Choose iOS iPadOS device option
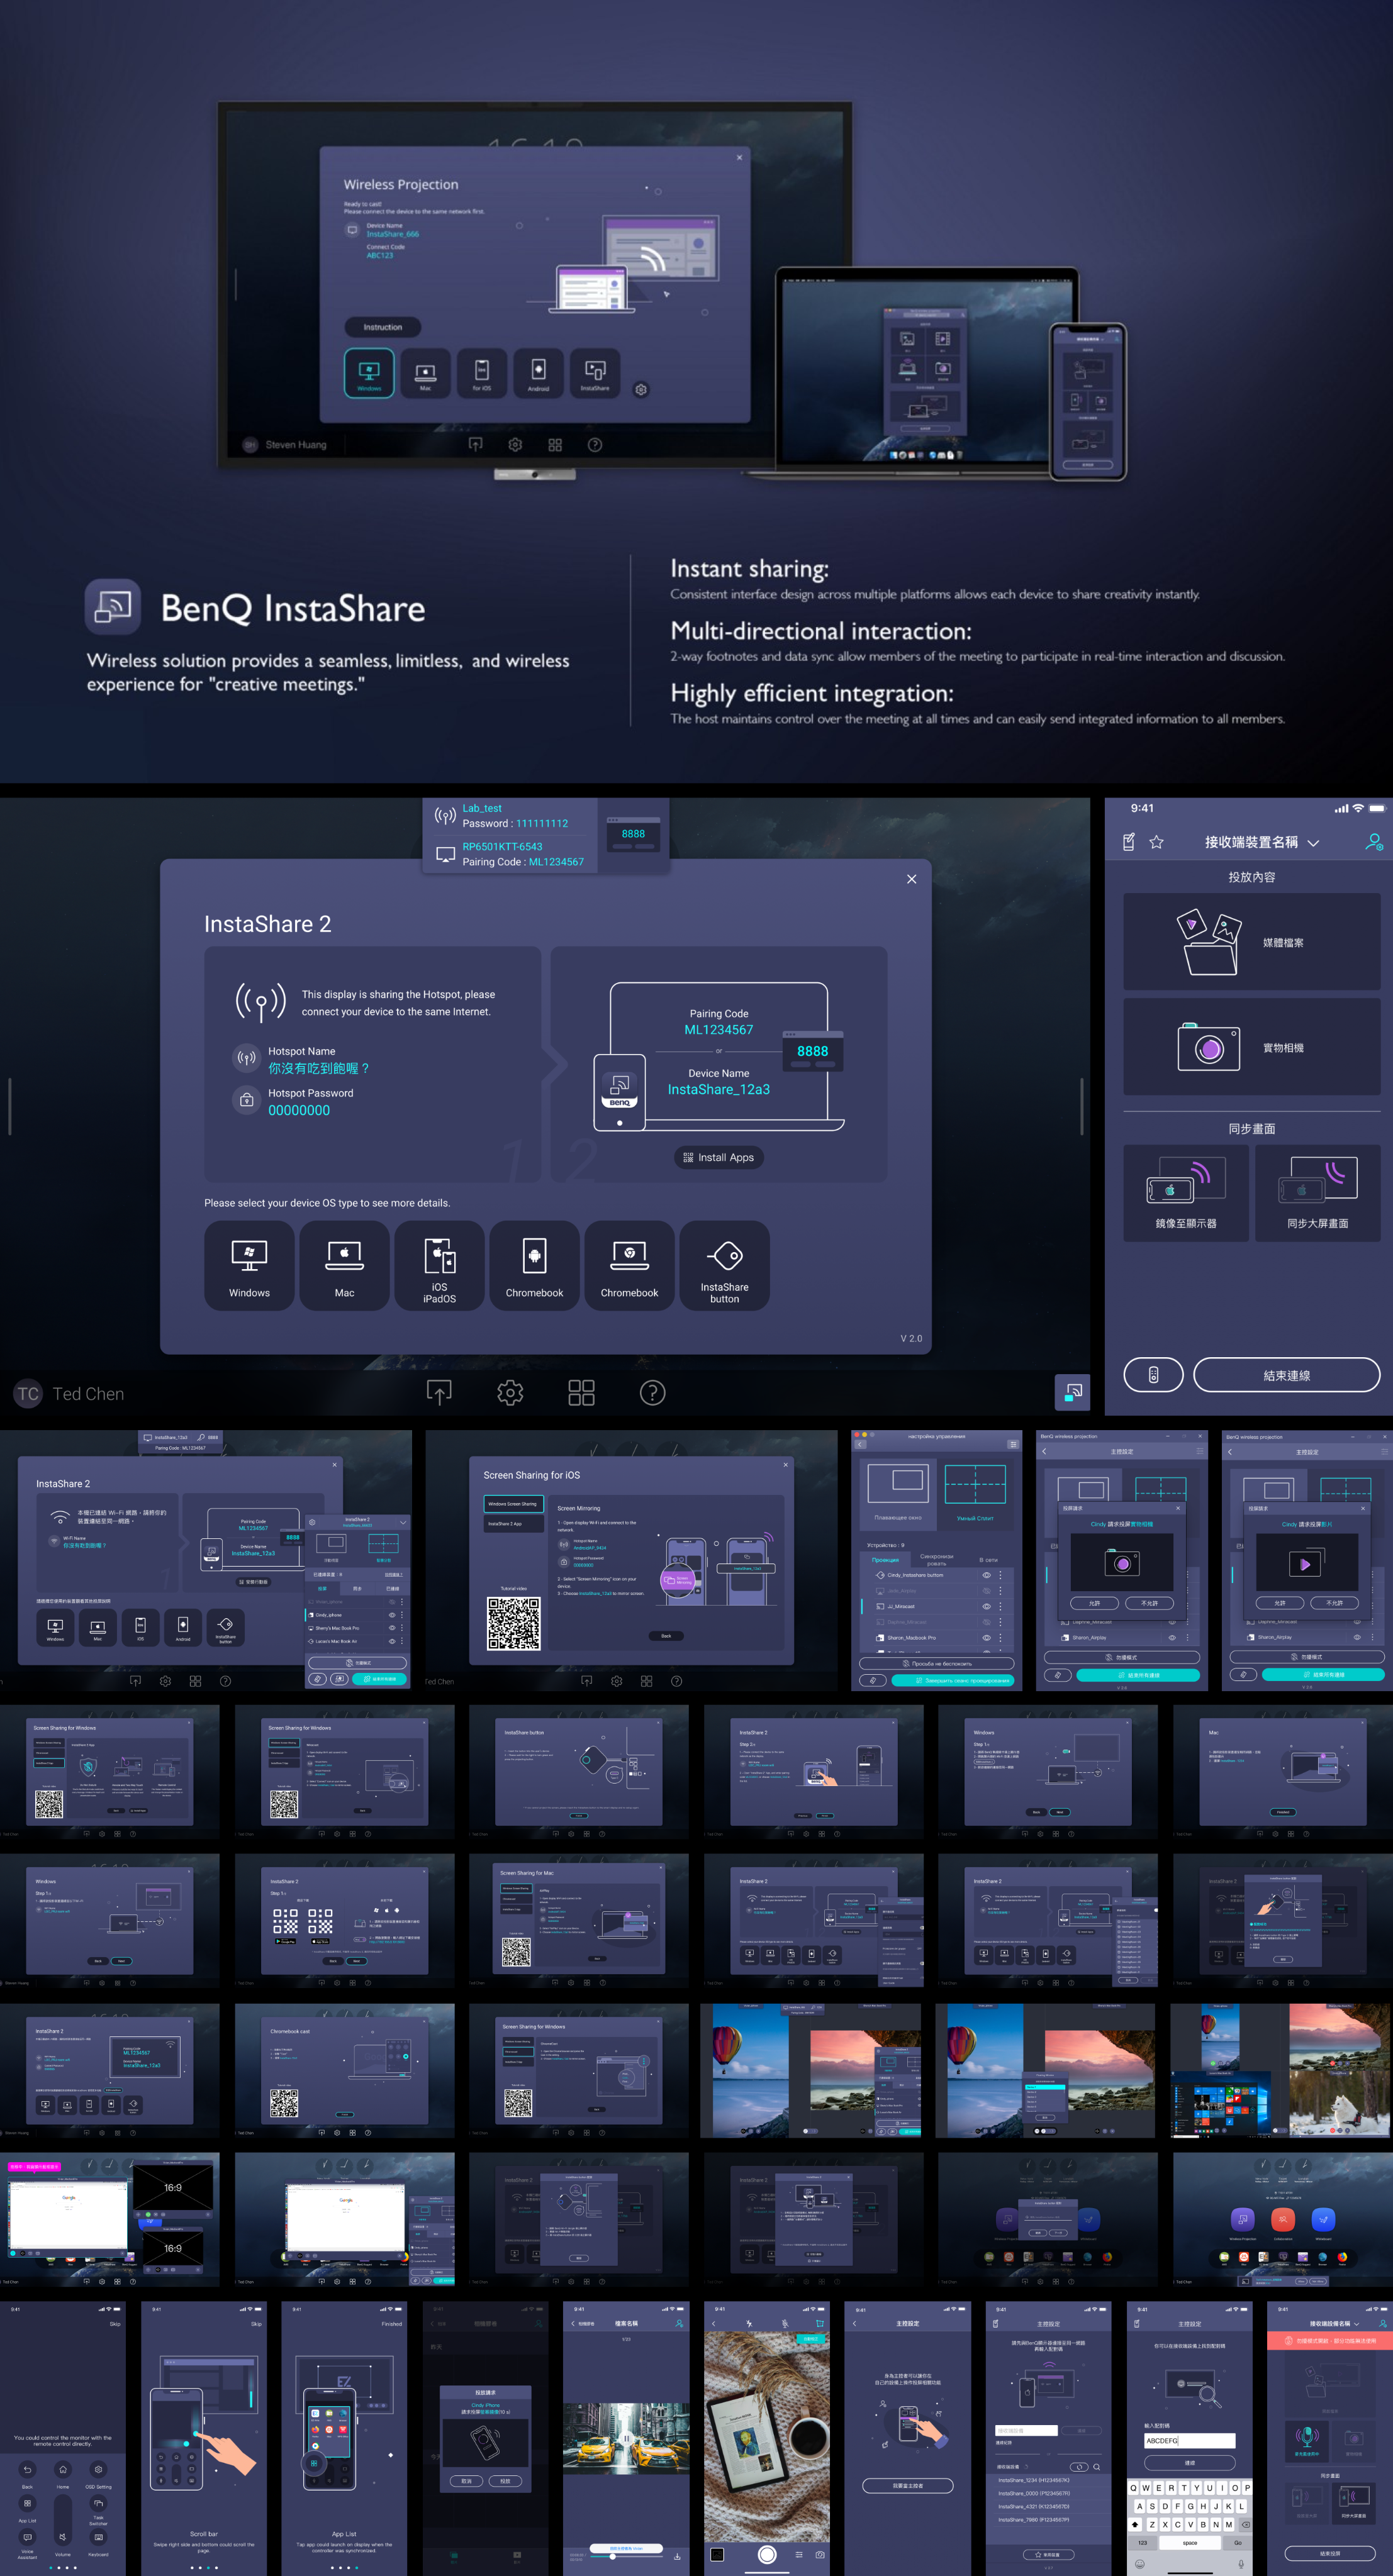This screenshot has width=1393, height=2576. point(439,1264)
